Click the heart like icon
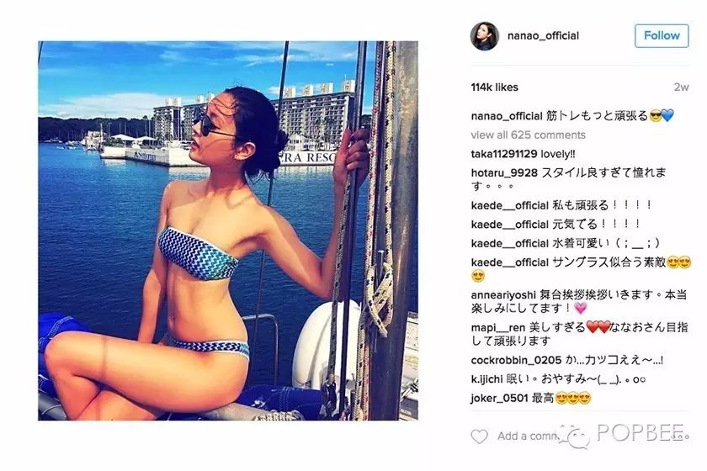The width and height of the screenshot is (707, 471). click(x=479, y=437)
